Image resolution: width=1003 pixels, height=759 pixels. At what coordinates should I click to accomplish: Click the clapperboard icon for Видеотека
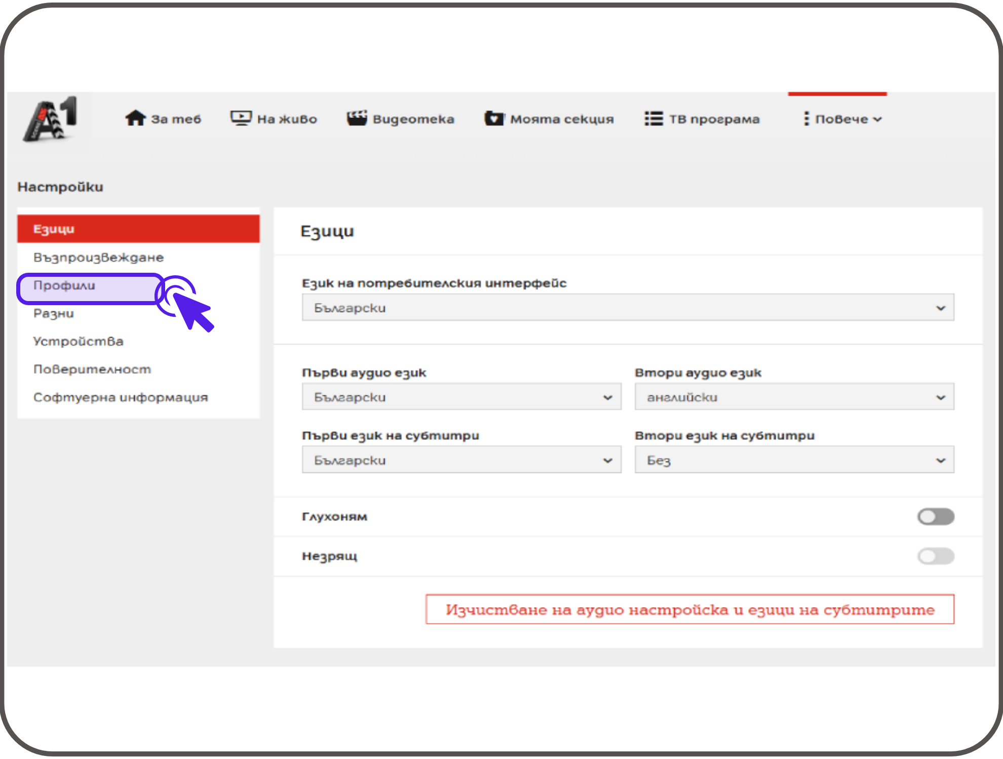click(357, 118)
